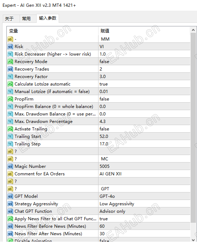Click the double icon beside Max. Drawdown Balance

[x=10, y=114]
